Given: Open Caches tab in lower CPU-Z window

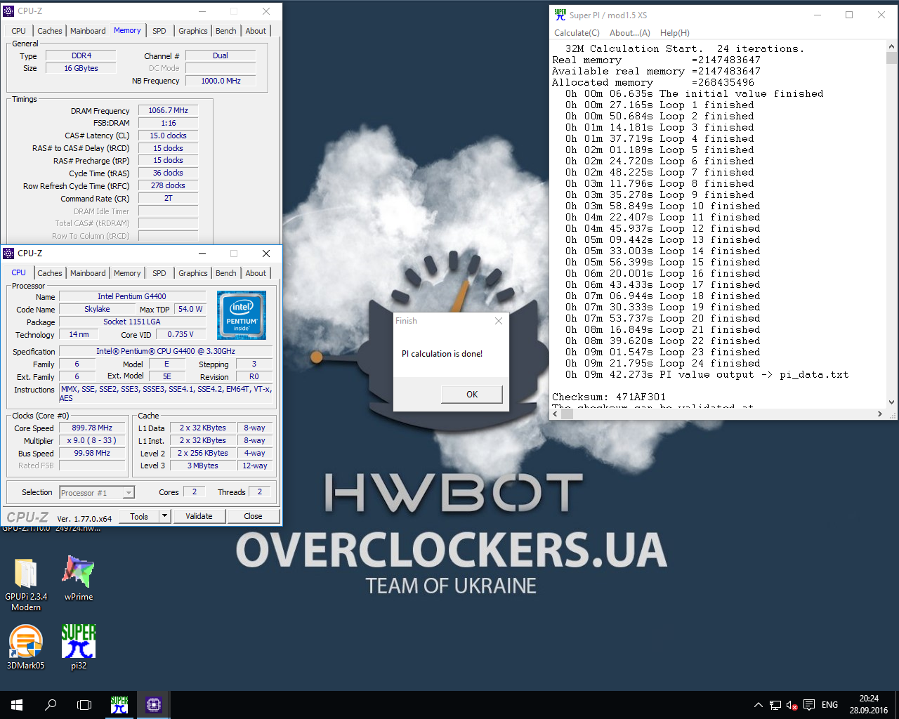Looking at the screenshot, I should [x=49, y=273].
